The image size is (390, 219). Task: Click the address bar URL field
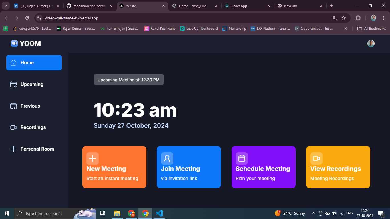point(183,18)
